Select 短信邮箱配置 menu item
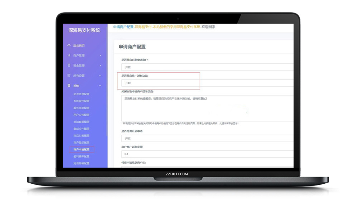 coord(81,163)
